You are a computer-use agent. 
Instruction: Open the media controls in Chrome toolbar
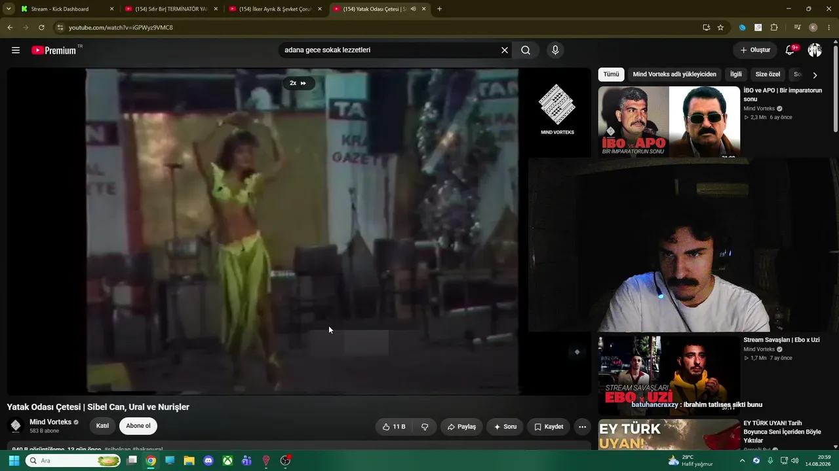coord(797,27)
